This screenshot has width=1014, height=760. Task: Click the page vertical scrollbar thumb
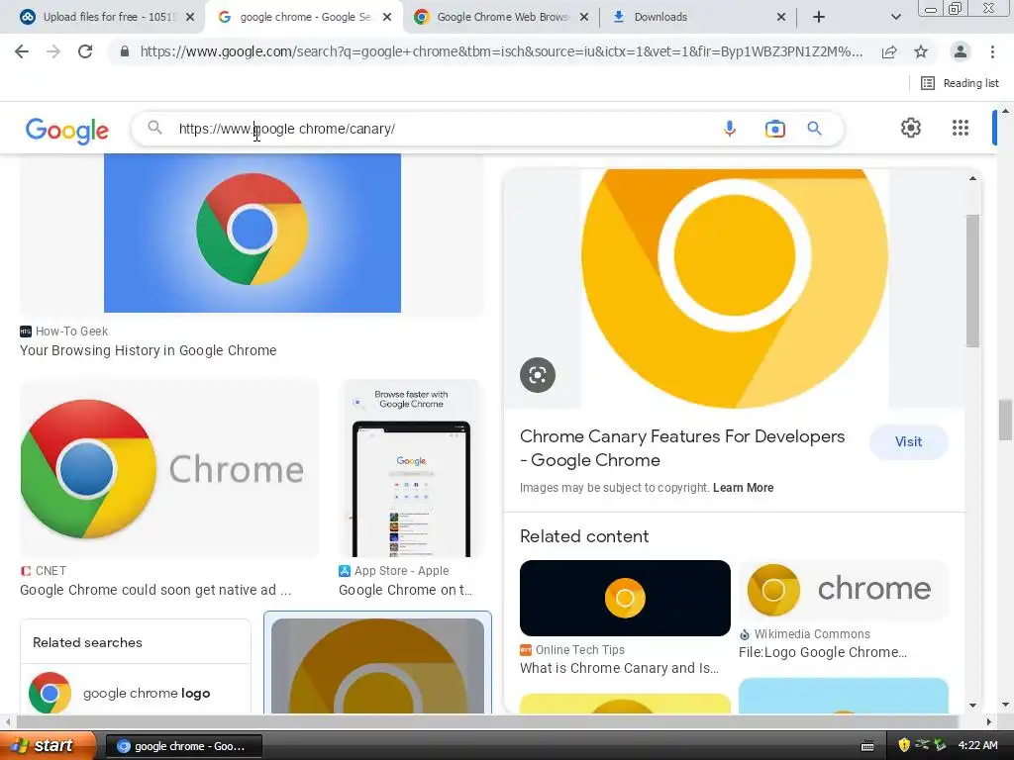click(1005, 420)
